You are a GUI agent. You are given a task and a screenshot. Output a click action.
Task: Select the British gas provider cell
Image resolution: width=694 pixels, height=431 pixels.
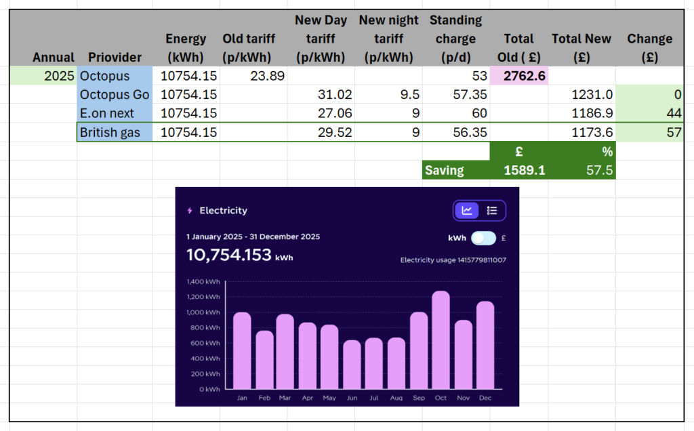(115, 132)
